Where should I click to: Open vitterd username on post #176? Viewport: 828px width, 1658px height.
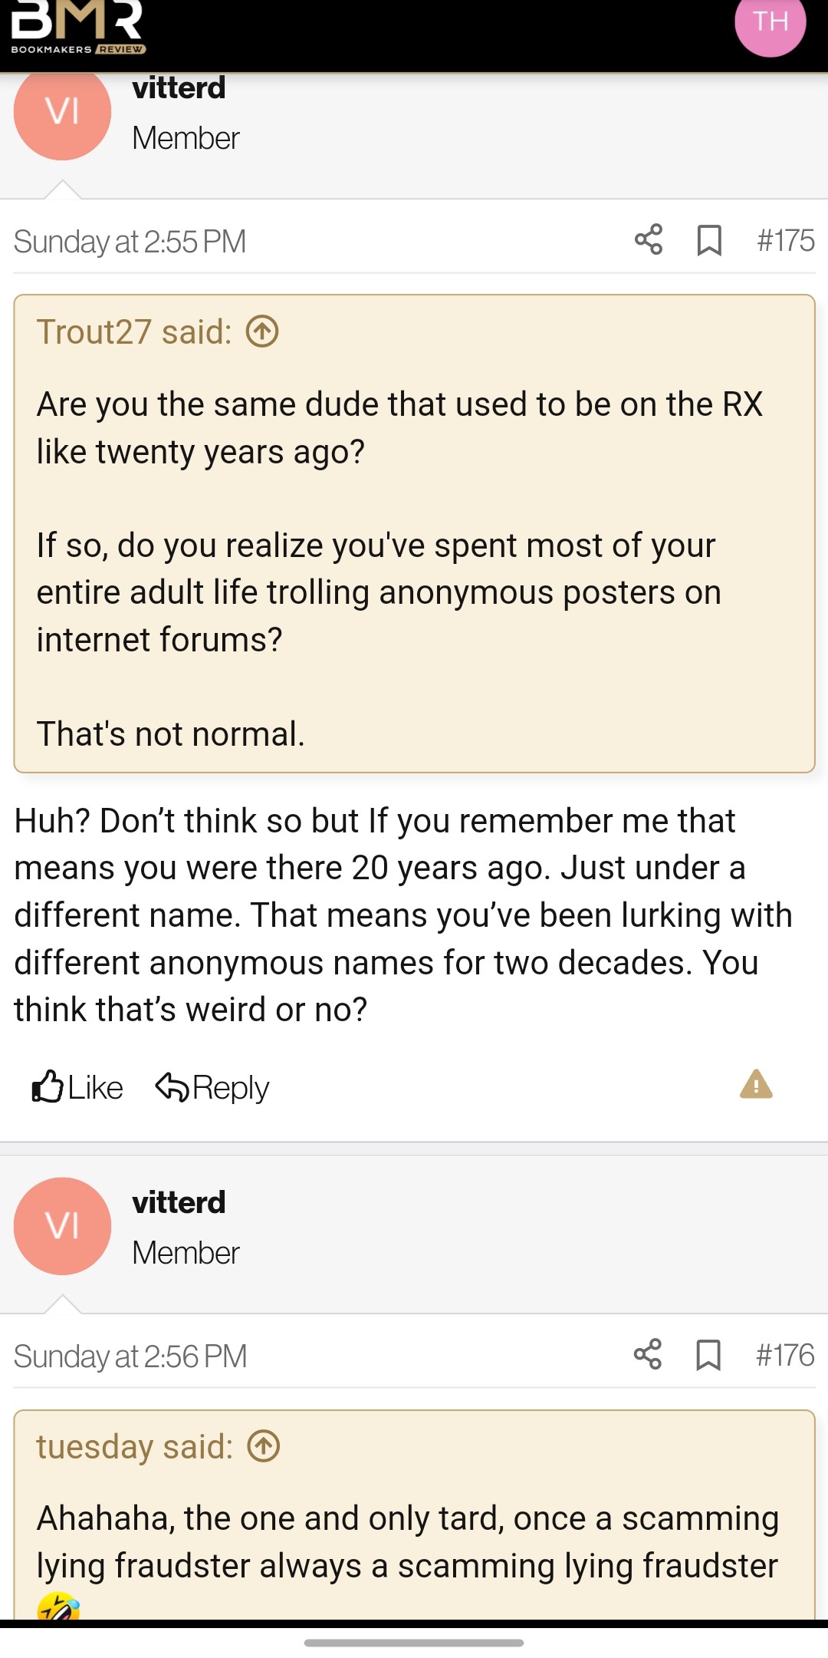click(179, 1202)
